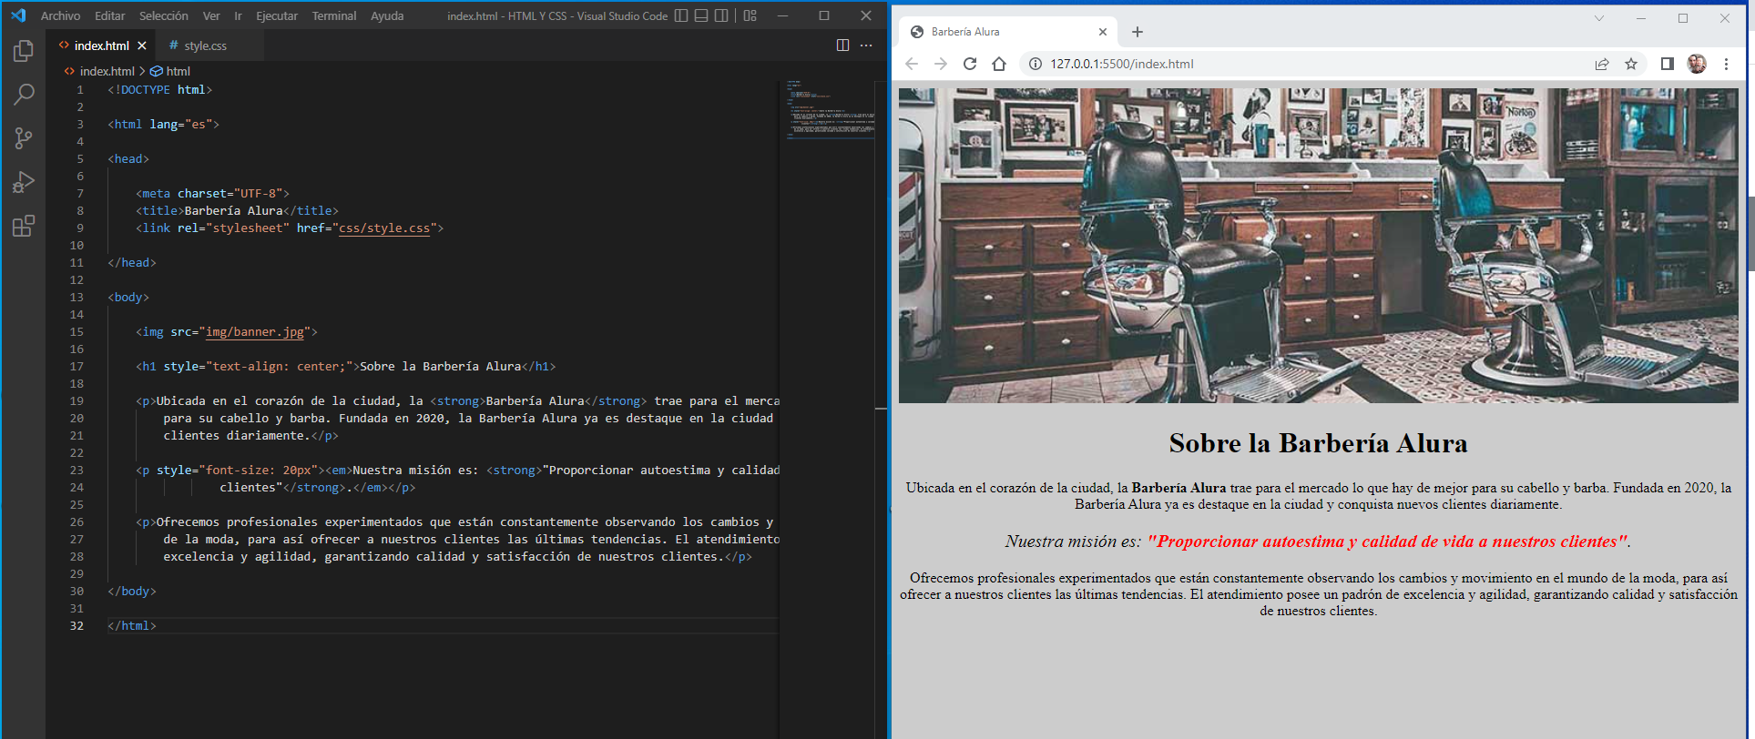View site information icon in address bar
Image resolution: width=1755 pixels, height=739 pixels.
click(x=1035, y=64)
